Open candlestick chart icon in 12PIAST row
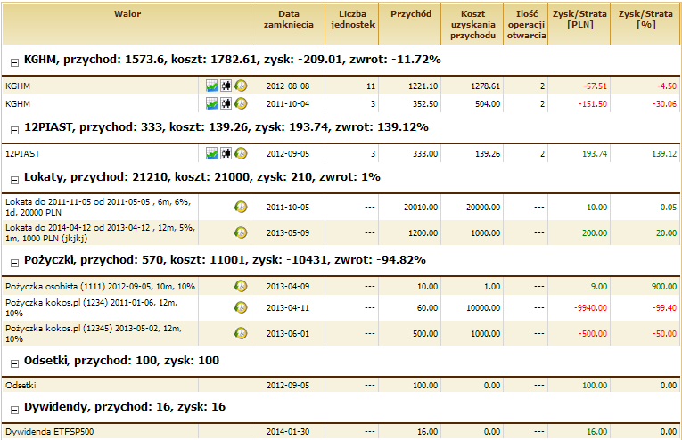 pos(226,154)
